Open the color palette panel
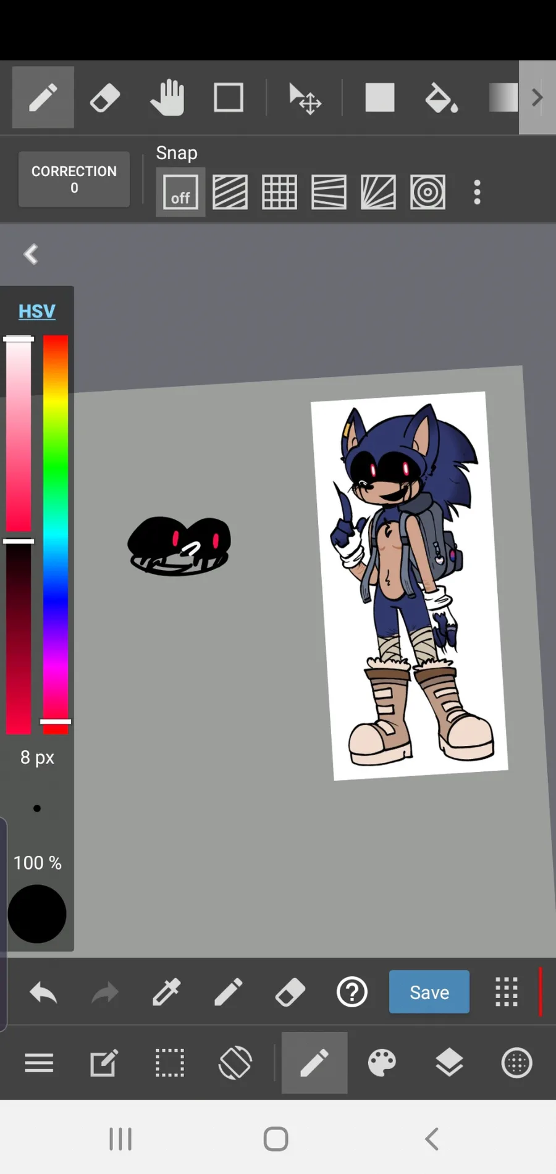The height and width of the screenshot is (1174, 556). 382,1063
